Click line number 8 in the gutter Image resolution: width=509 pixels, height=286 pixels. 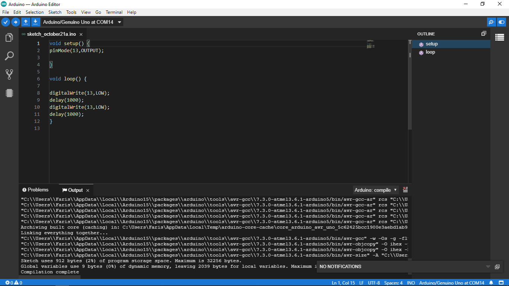pyautogui.click(x=38, y=93)
